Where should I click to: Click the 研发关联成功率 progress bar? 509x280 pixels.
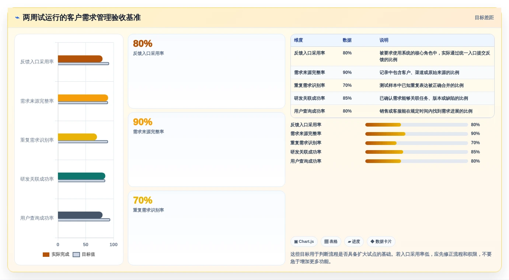[416, 152]
